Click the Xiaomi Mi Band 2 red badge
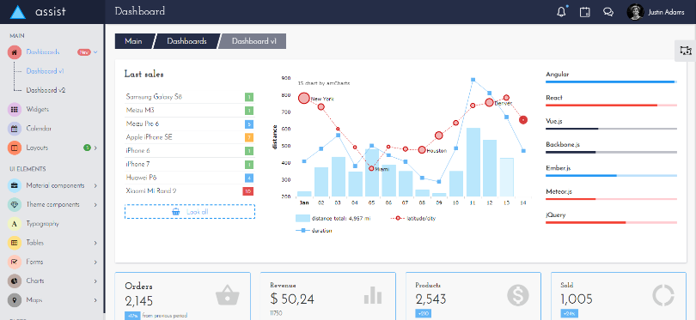This screenshot has width=696, height=320. tap(247, 191)
